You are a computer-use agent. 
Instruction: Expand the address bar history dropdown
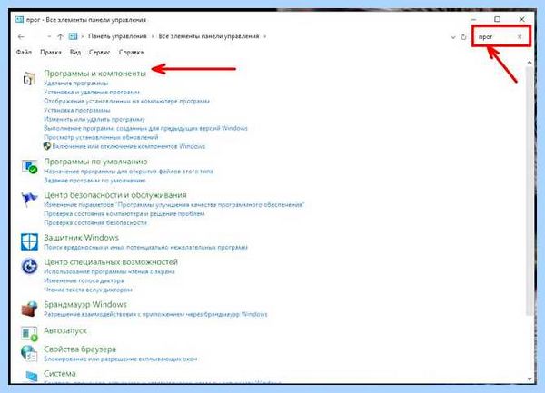[453, 37]
